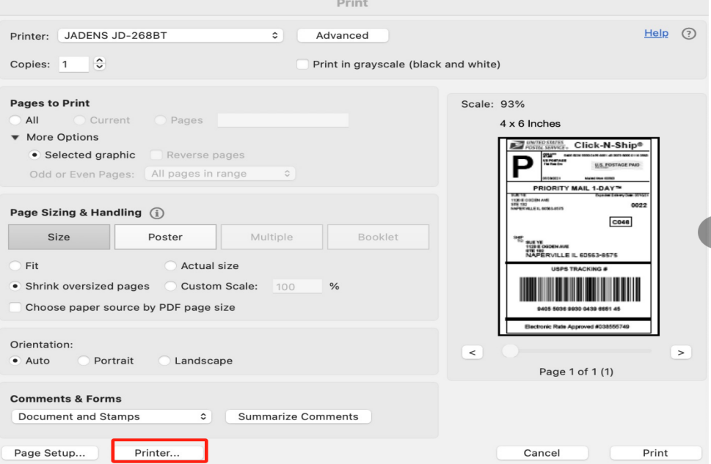The height and width of the screenshot is (464, 711).
Task: Select the Fit radio button
Action: [x=15, y=266]
